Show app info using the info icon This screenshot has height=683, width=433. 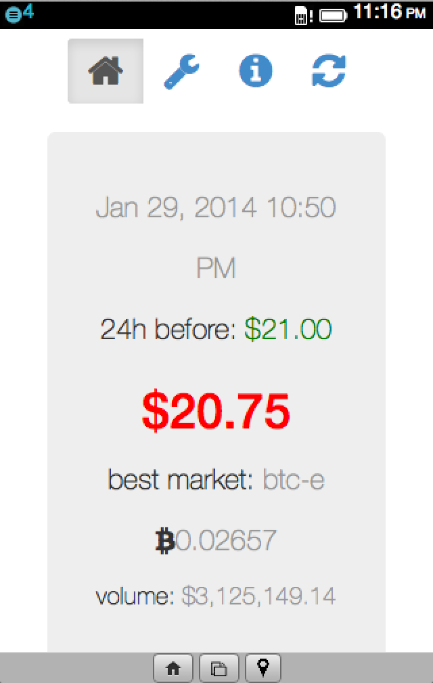point(256,71)
